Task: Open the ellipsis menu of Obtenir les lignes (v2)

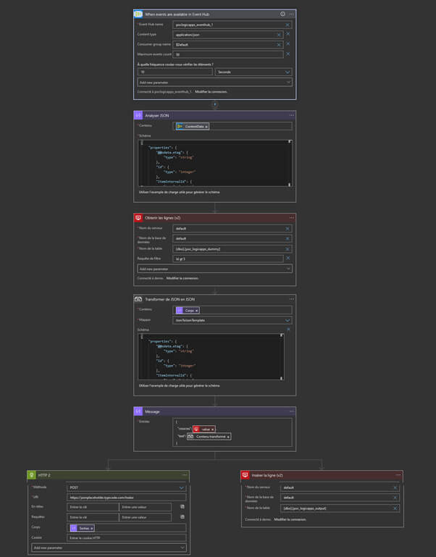Action: click(x=291, y=218)
